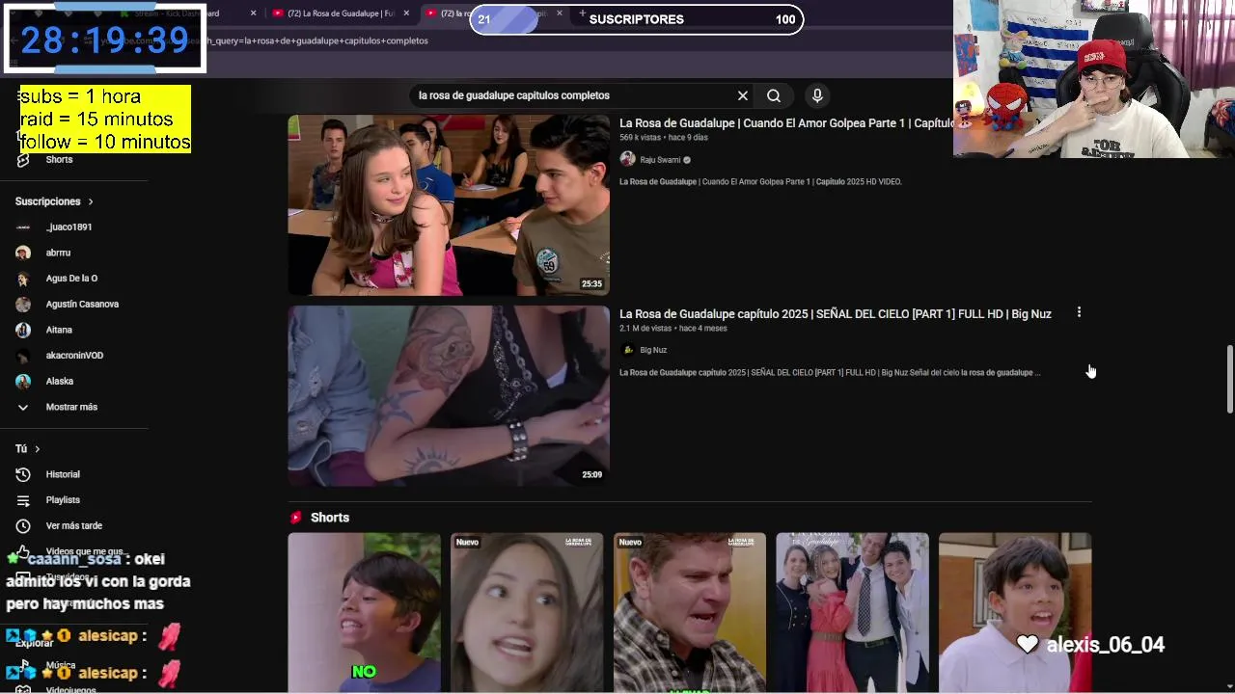Viewport: 1235px width, 694px height.
Task: Play the 25:35 classroom video thumbnail
Action: (449, 204)
